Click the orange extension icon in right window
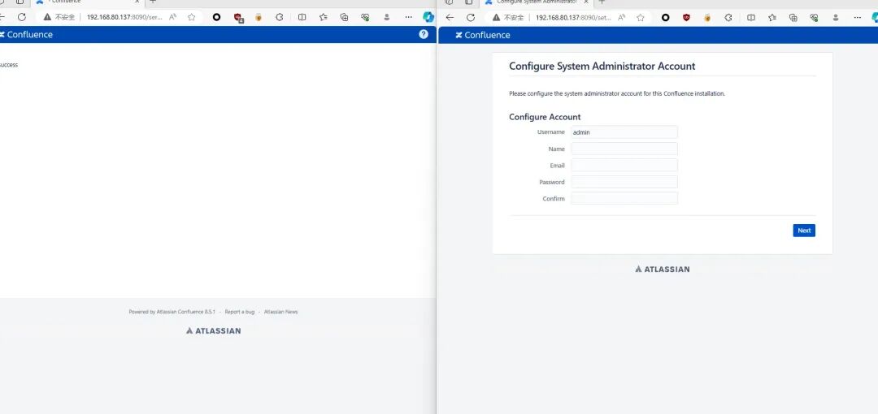The width and height of the screenshot is (878, 414). click(x=707, y=17)
